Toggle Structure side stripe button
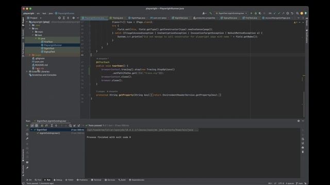 point(23,171)
